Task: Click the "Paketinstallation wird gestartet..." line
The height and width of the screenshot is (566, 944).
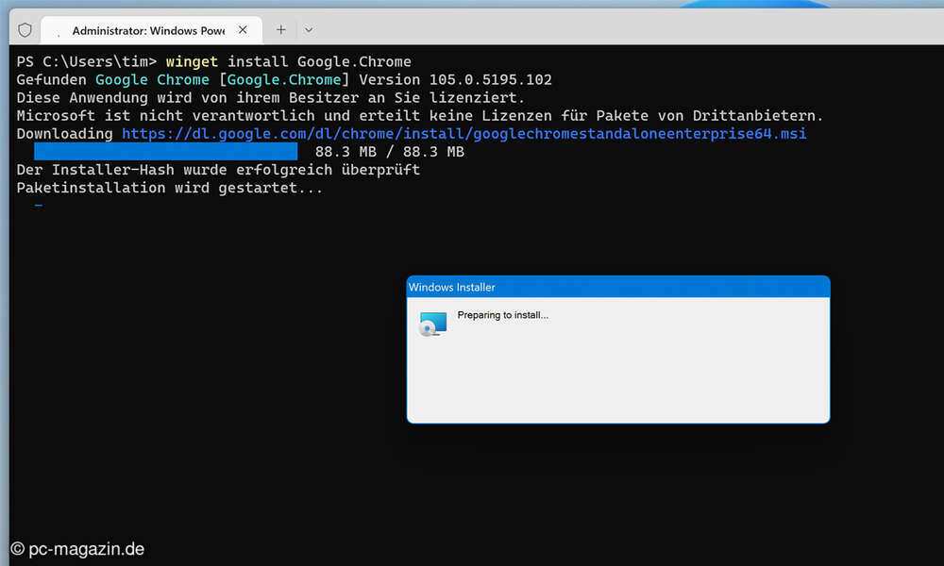Action: (170, 188)
